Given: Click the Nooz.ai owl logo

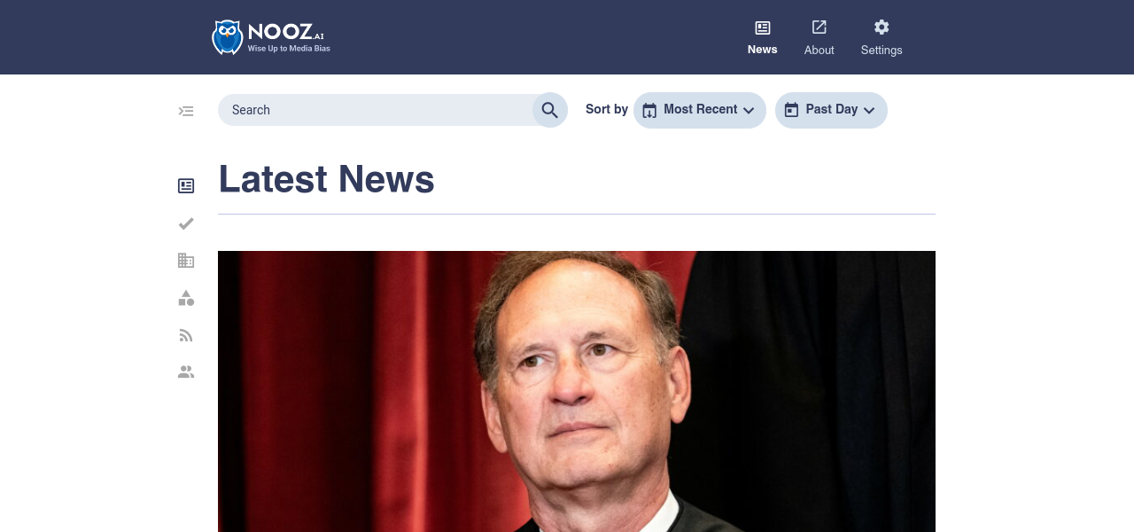Looking at the screenshot, I should pyautogui.click(x=227, y=37).
